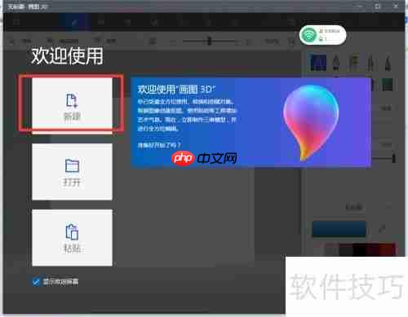Uncheck the show welcome screen checkbox

tap(36, 282)
